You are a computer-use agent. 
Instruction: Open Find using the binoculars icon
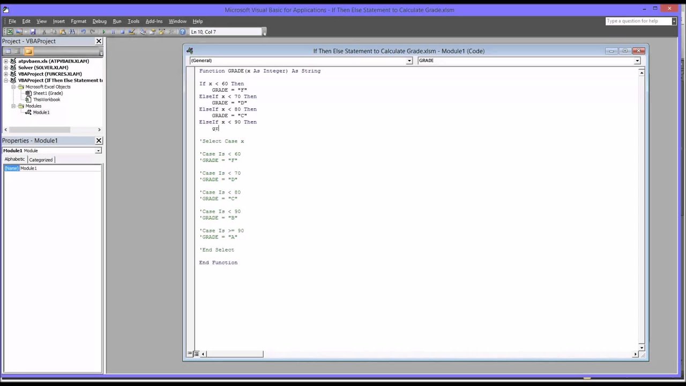[72, 32]
